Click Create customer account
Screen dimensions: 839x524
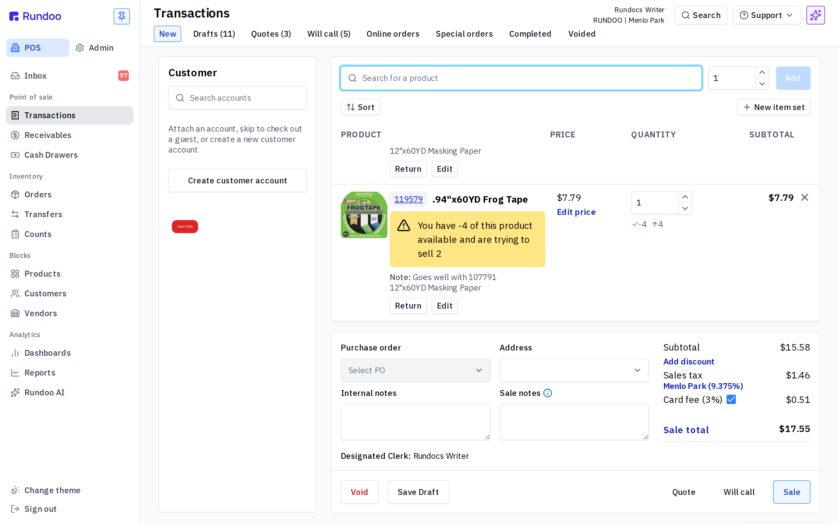237,180
